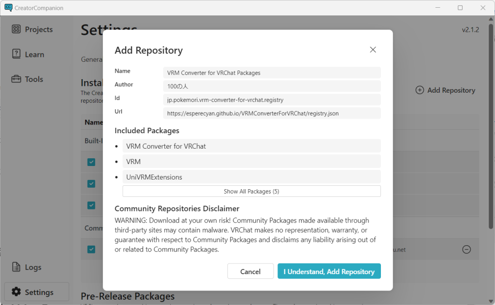The height and width of the screenshot is (305, 495).
Task: Select VRM Converter for VRChat package entry
Action: click(x=251, y=146)
